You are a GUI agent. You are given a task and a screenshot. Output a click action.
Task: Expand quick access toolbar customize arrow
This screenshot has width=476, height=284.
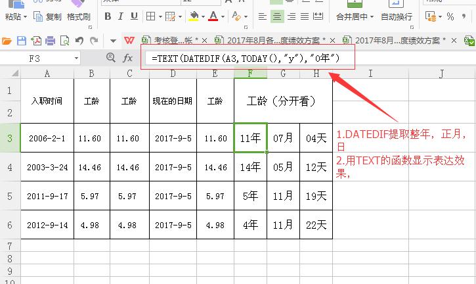click(113, 41)
